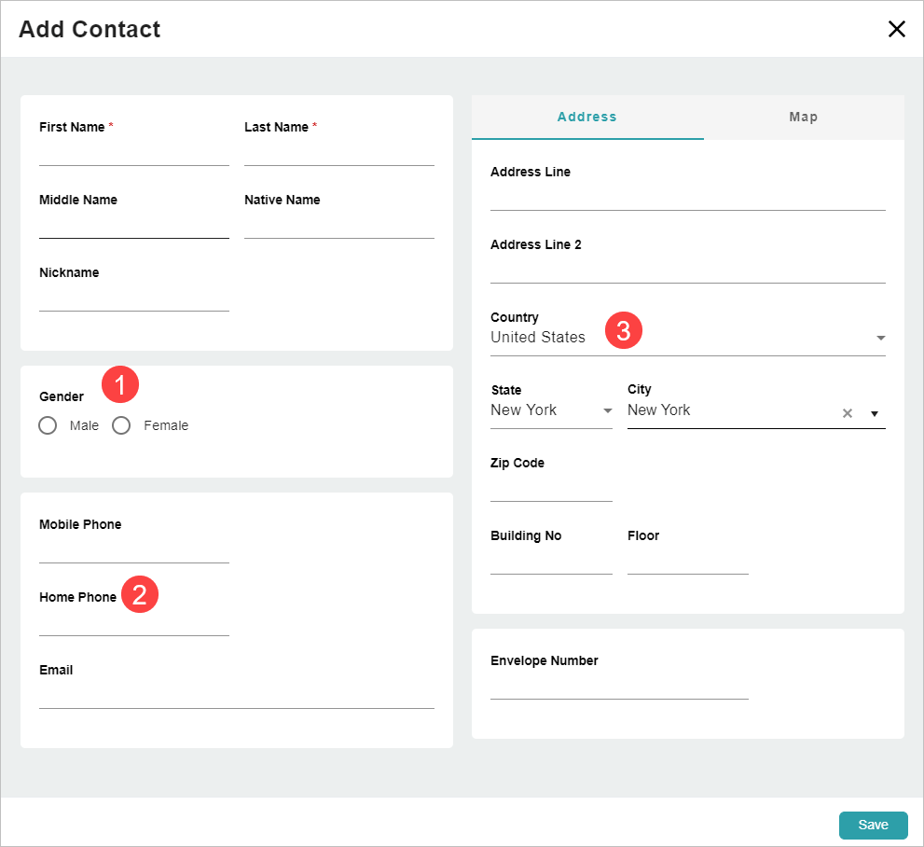
Task: Expand the Country dropdown
Action: point(880,338)
